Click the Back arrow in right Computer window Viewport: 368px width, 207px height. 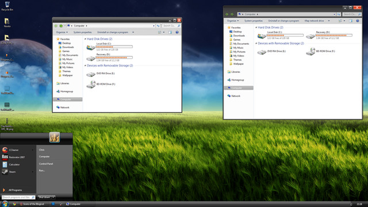click(227, 14)
